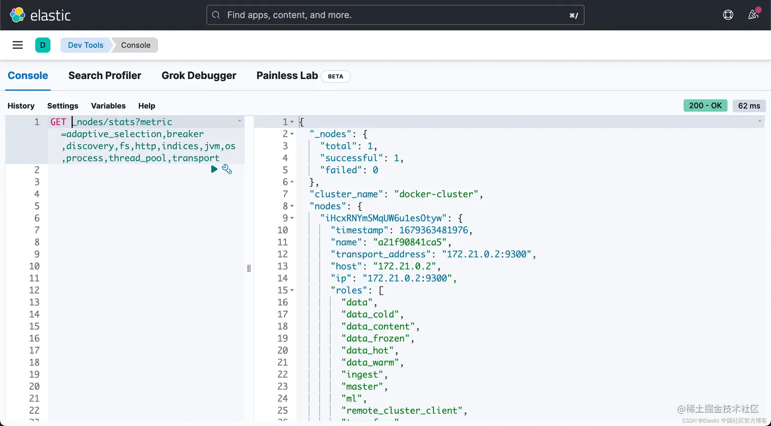Click the "data_cold" role entry
This screenshot has height=426, width=771.
coord(372,314)
